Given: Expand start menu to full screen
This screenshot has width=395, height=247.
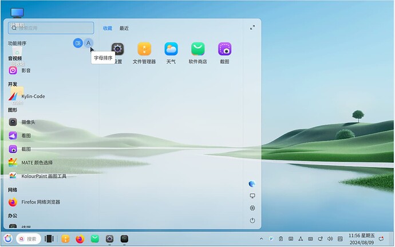Looking at the screenshot, I should [x=252, y=28].
